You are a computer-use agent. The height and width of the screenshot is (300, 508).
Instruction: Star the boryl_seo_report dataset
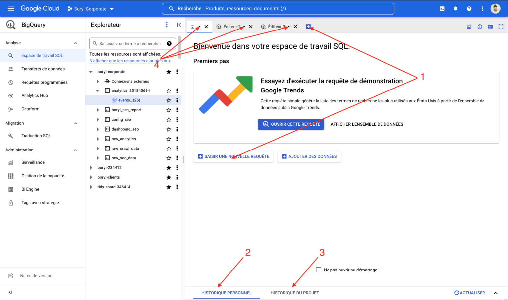[169, 110]
